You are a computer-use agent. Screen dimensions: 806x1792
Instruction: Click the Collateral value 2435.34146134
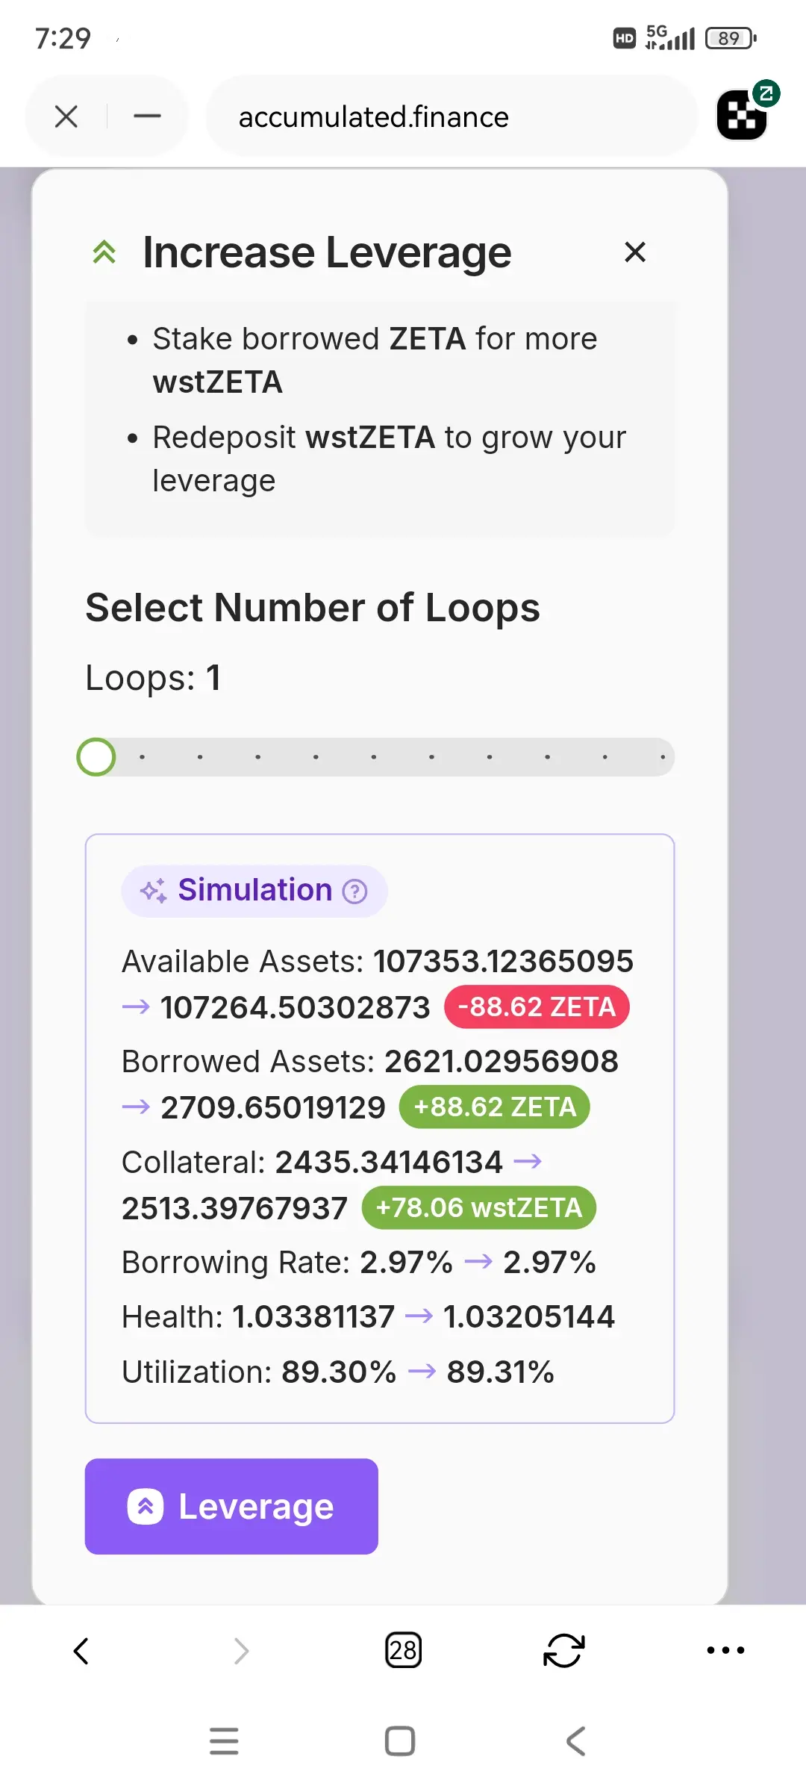pos(389,1162)
